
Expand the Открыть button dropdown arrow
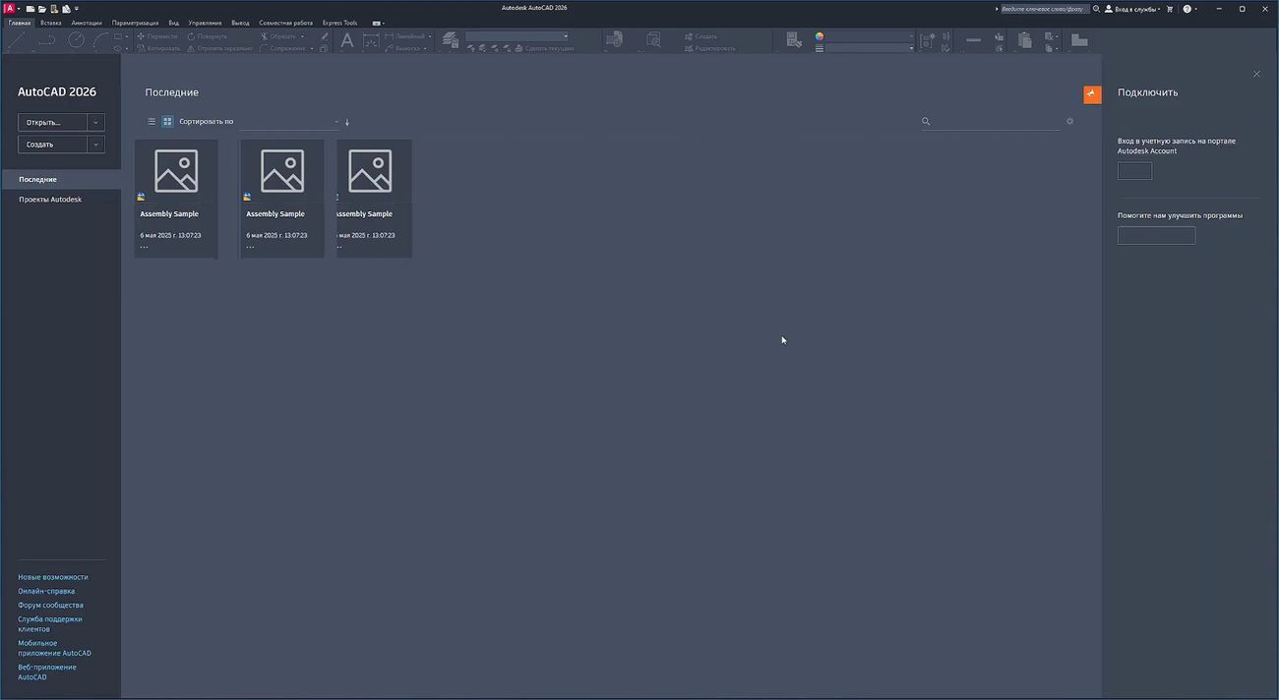click(95, 122)
